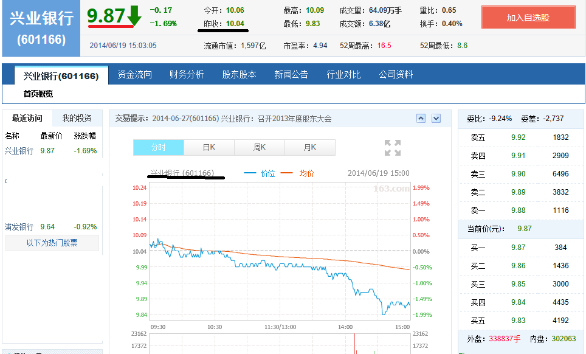586x354 pixels.
Task: Expand chart to fullscreen icon
Action: [x=393, y=148]
